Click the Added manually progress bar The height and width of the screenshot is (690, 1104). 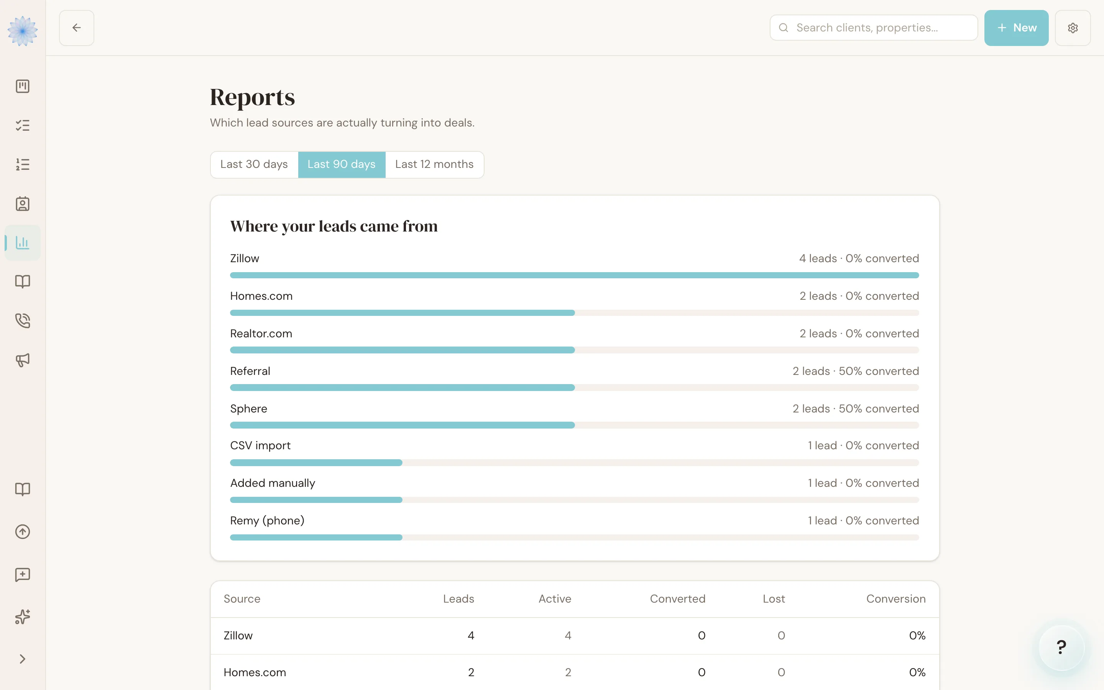point(574,500)
